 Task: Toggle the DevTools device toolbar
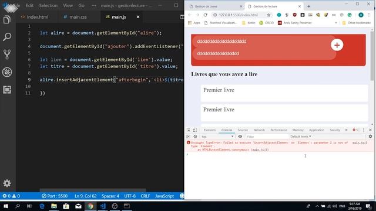194,130
